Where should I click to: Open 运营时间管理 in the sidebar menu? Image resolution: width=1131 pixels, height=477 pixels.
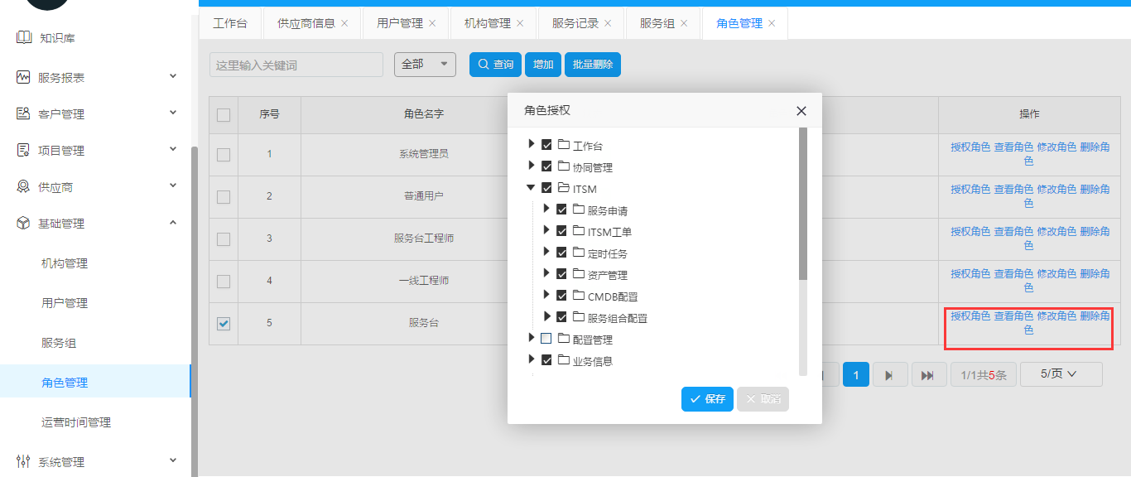tap(76, 422)
